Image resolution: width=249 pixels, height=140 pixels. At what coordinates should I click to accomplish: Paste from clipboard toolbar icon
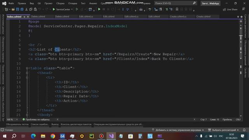coord(35,9)
